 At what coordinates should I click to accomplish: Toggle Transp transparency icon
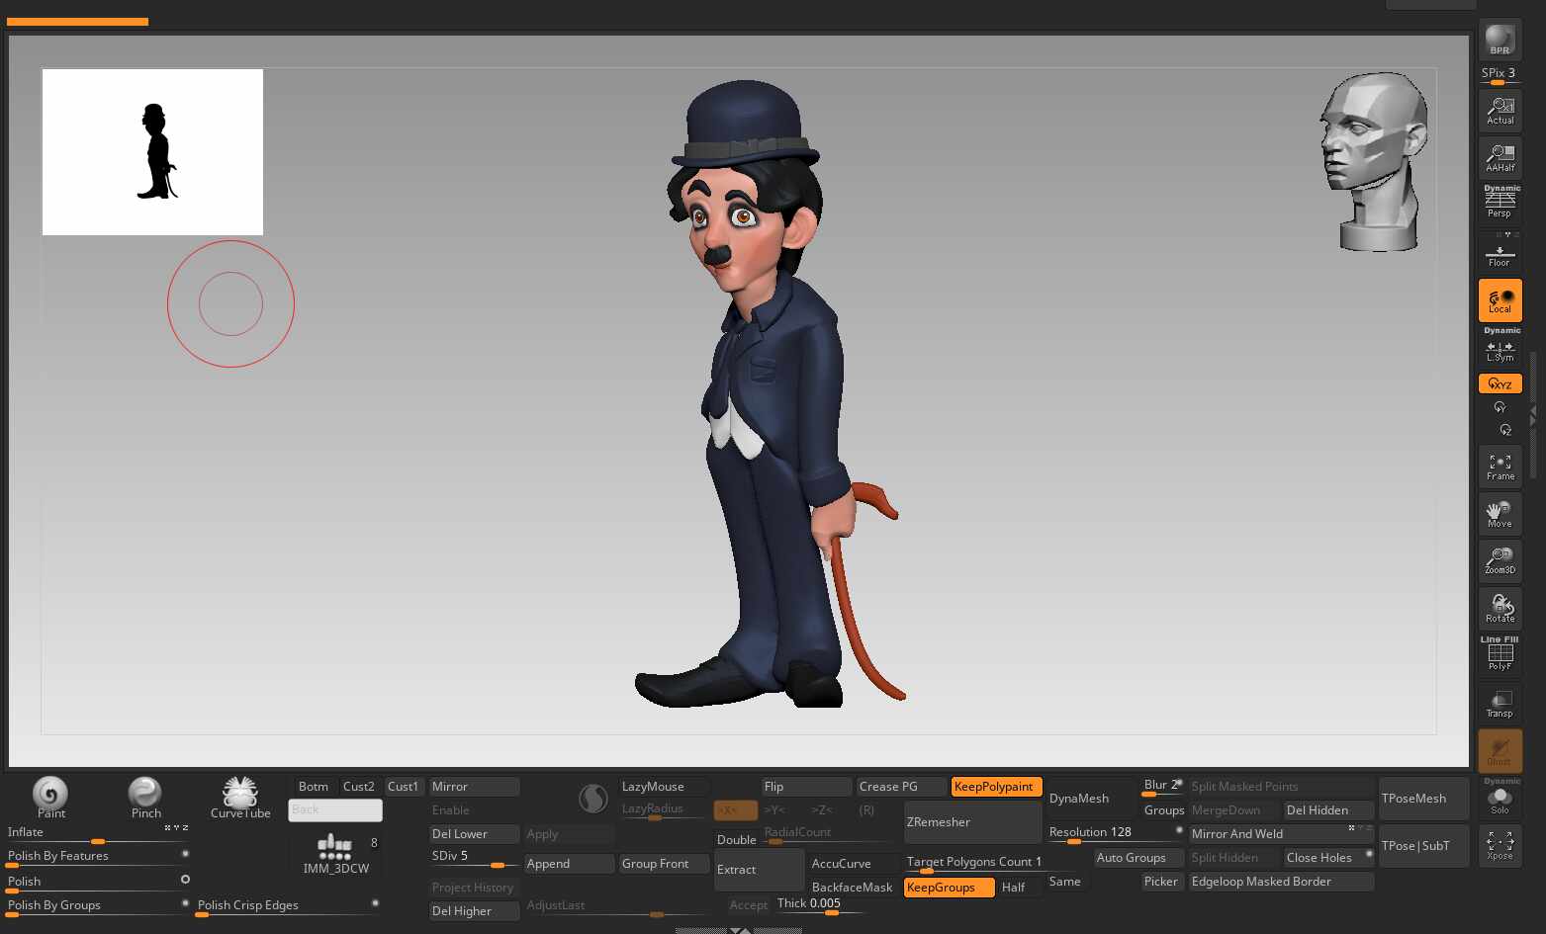tap(1500, 704)
